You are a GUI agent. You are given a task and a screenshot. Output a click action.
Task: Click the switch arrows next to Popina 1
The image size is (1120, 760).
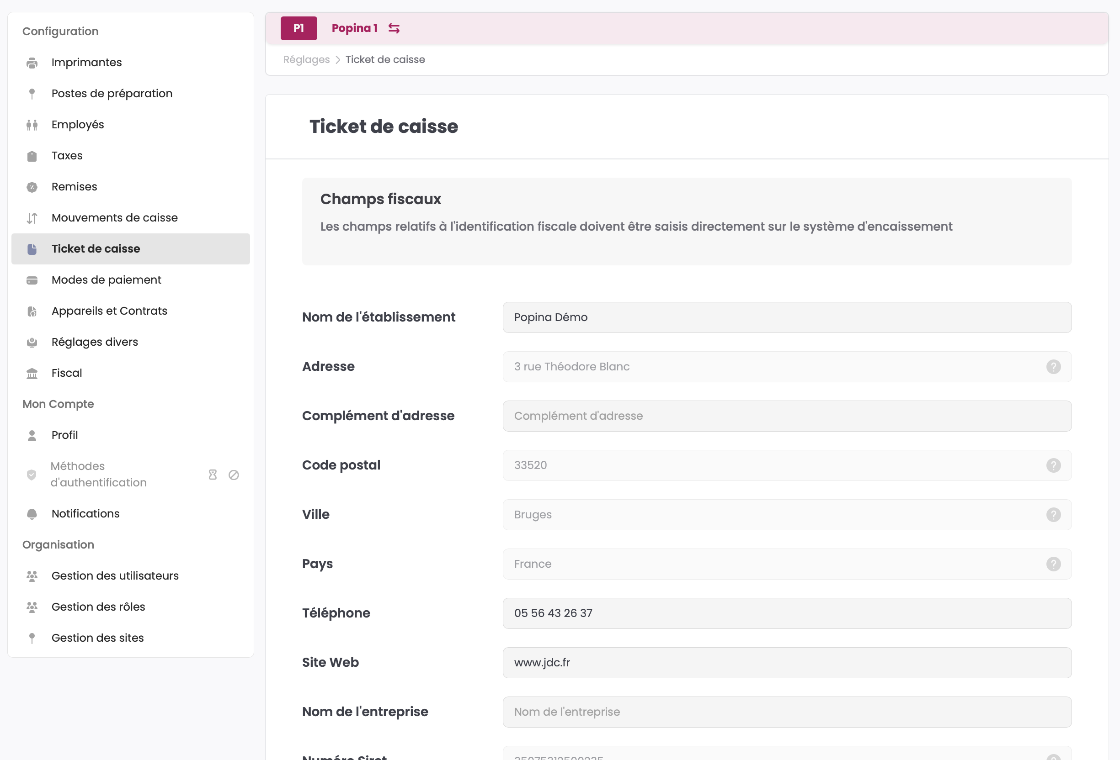click(x=394, y=28)
